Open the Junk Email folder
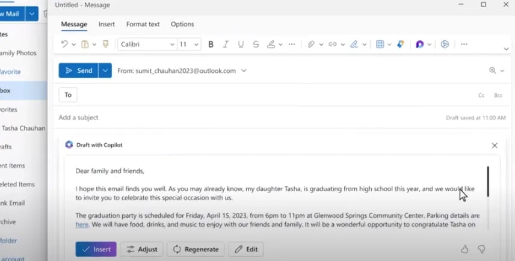Viewport: 515px width, 261px height. (x=13, y=203)
